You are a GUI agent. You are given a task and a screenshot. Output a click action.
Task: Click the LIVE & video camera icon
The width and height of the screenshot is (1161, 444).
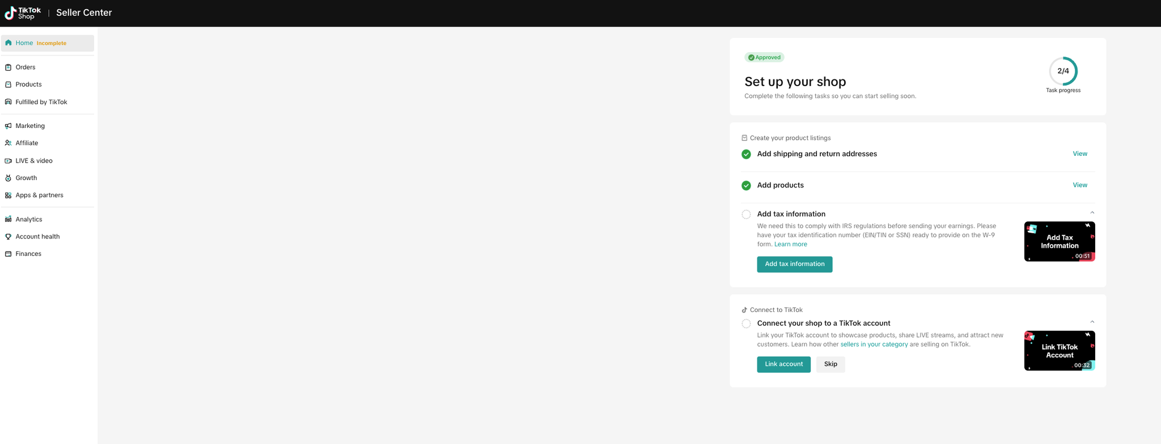click(x=9, y=161)
